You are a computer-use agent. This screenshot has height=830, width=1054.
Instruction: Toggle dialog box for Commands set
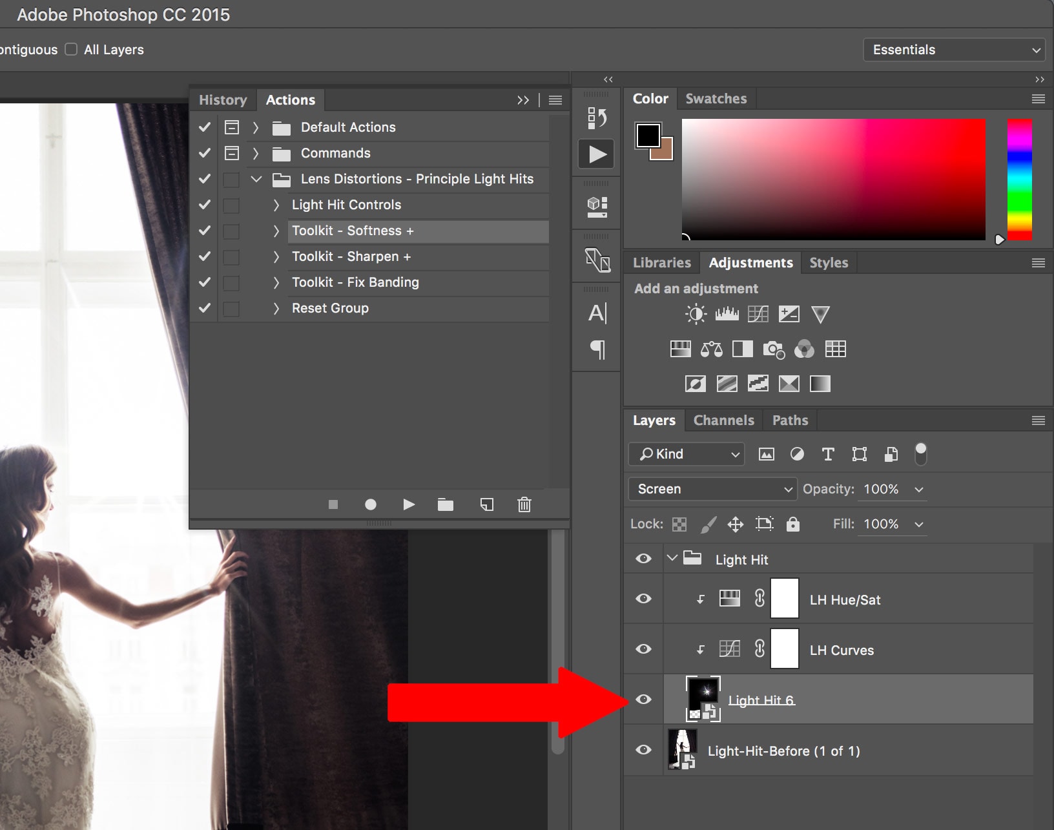232,153
